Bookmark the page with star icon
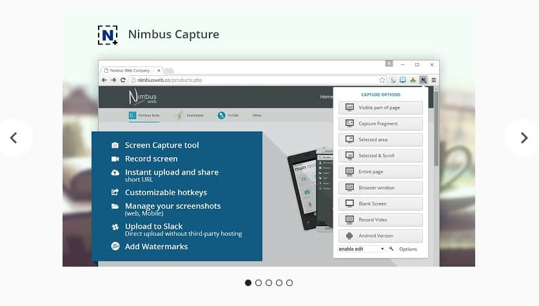Viewport: 539px width, 306px height. [382, 80]
